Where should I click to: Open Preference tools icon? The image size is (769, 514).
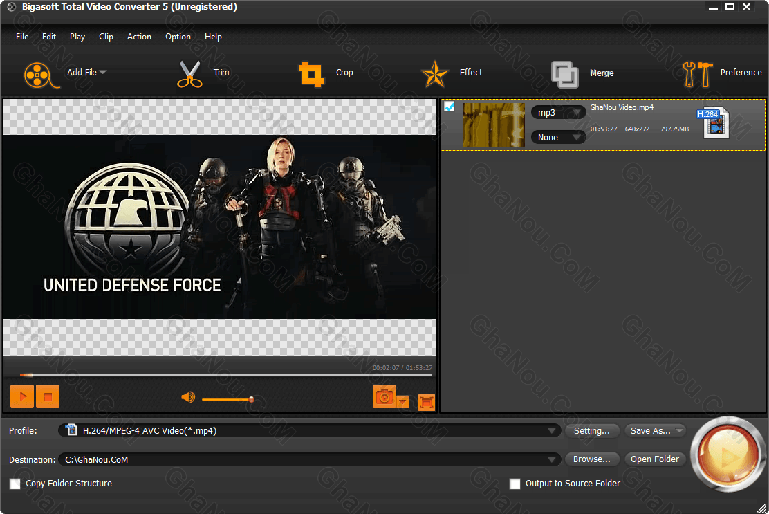pyautogui.click(x=697, y=74)
